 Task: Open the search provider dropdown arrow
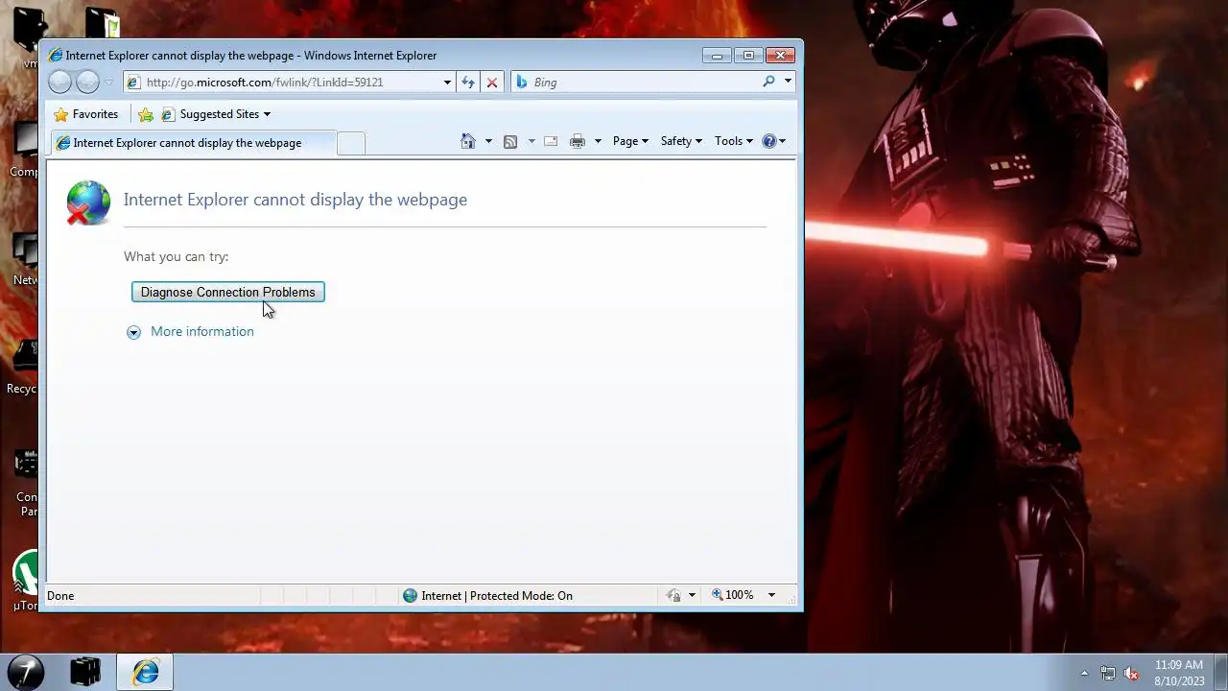(x=788, y=82)
